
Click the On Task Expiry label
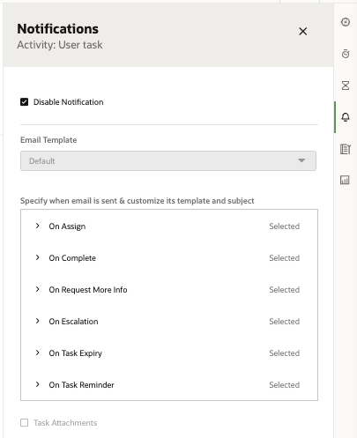(76, 353)
